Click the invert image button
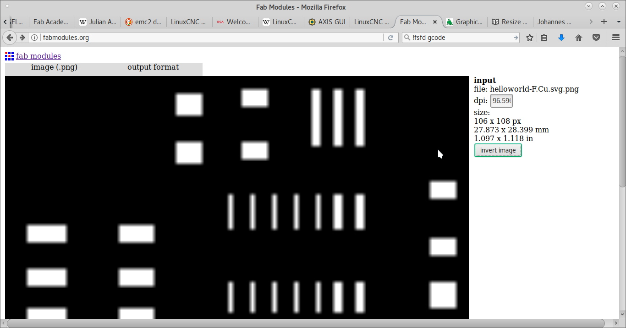626x328 pixels. point(498,150)
